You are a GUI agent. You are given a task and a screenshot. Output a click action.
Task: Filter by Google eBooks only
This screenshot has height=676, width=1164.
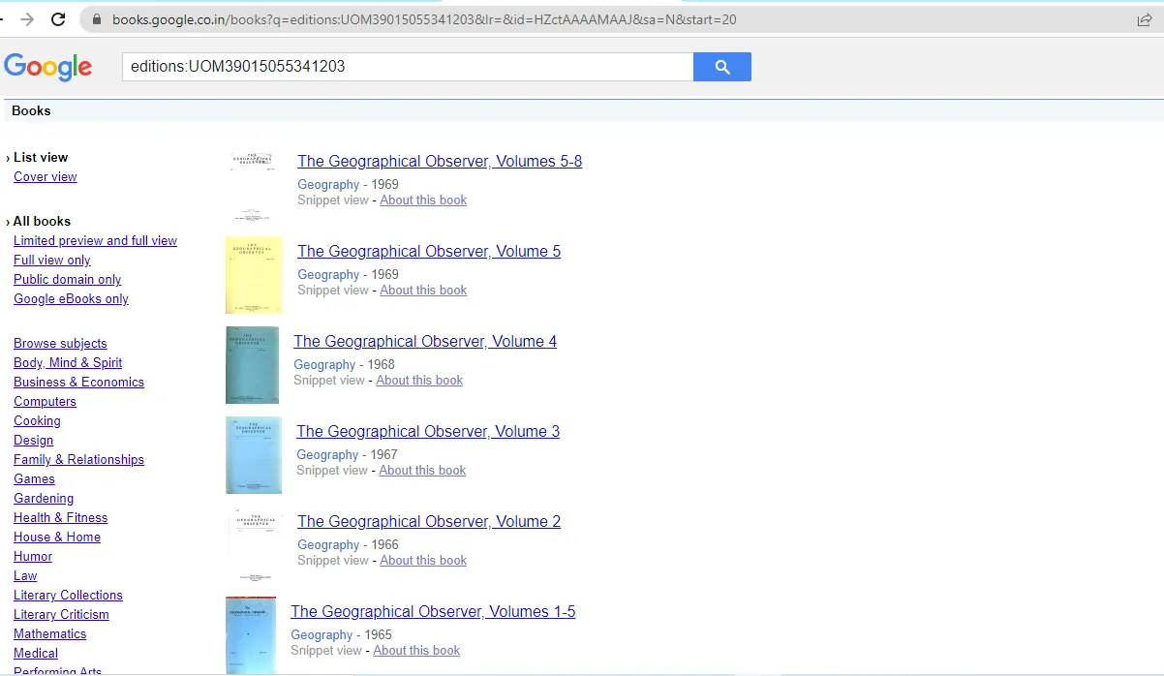[x=71, y=299]
